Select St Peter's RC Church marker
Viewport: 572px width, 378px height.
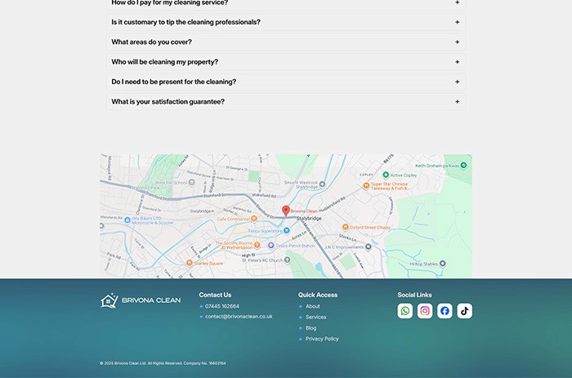288,260
